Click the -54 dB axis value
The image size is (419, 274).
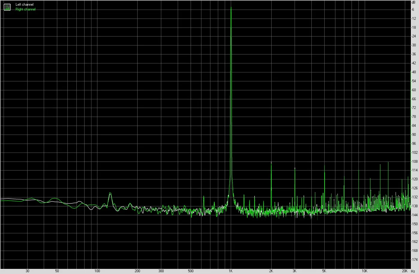pos(414,81)
